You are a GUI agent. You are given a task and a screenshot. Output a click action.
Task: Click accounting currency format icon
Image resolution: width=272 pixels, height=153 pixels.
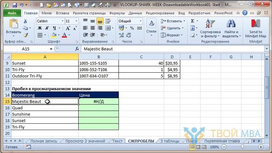(x=121, y=28)
